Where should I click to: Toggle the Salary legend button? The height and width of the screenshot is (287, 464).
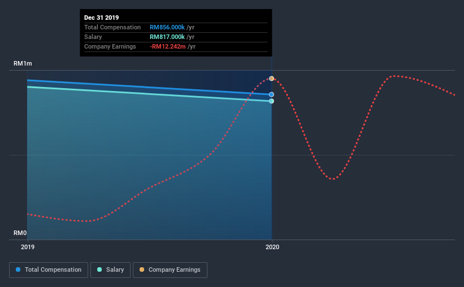110,270
